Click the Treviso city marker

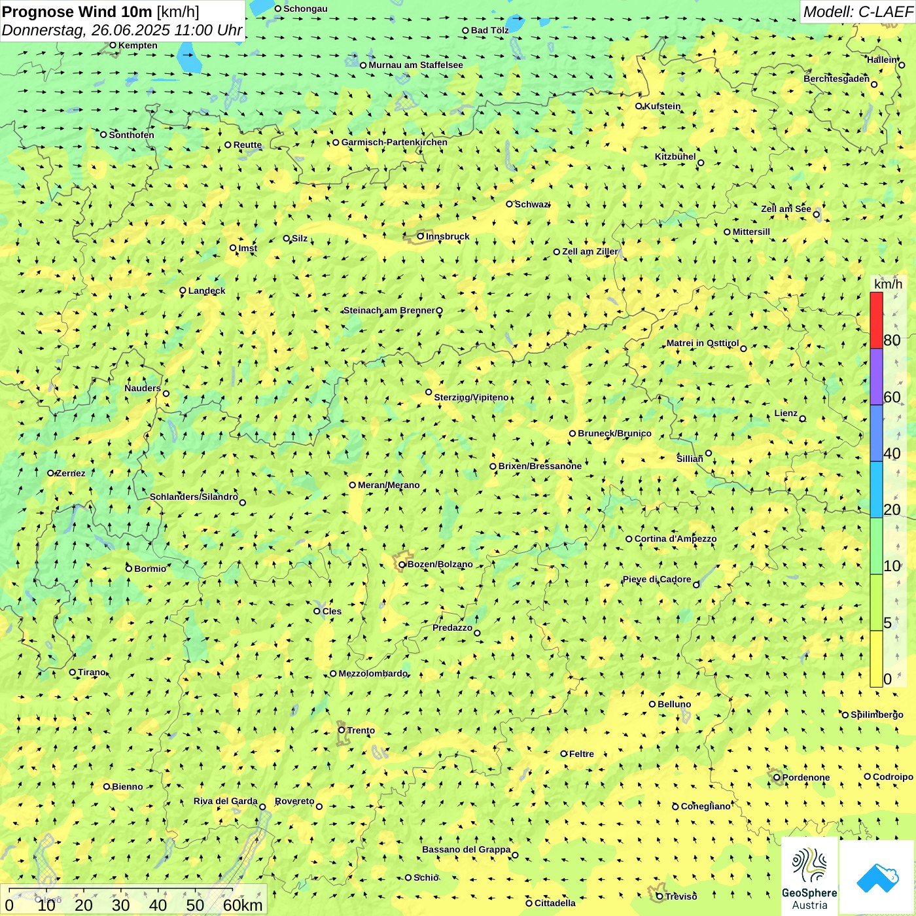[660, 896]
